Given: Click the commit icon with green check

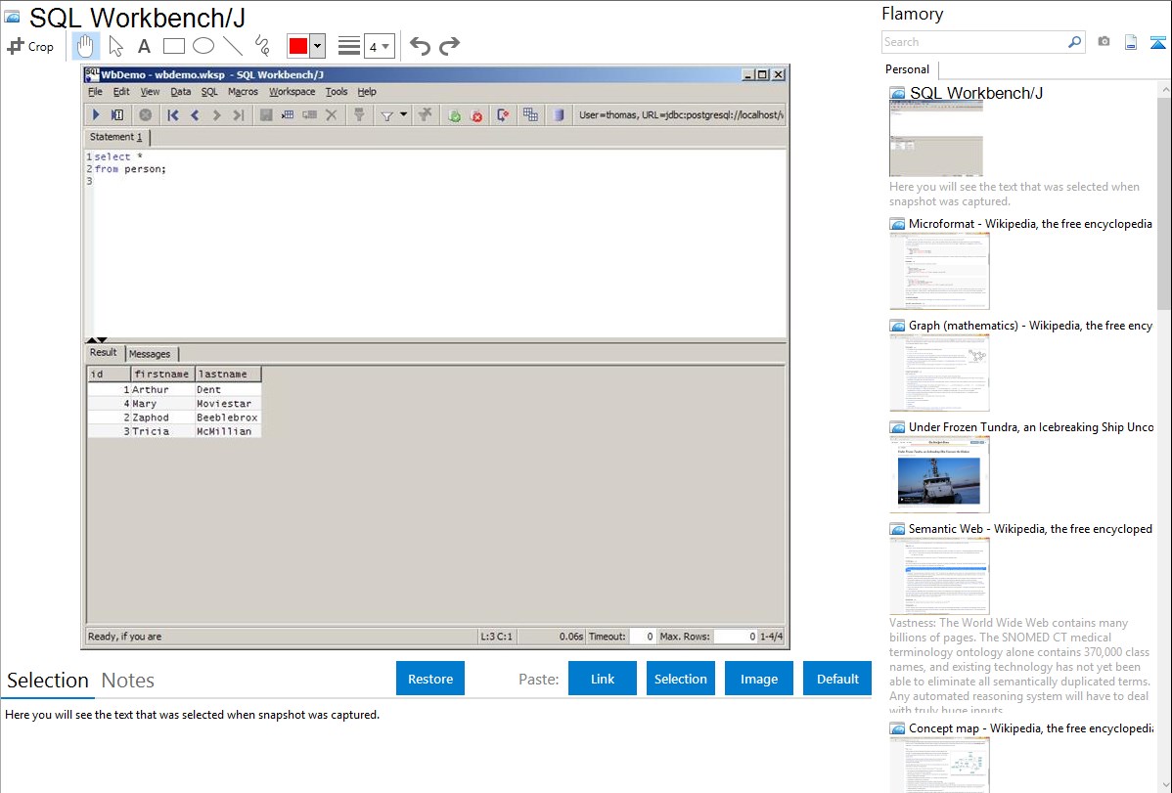Looking at the screenshot, I should pyautogui.click(x=454, y=115).
